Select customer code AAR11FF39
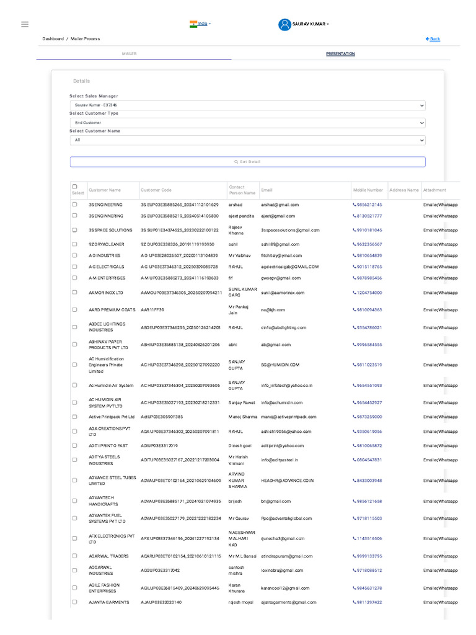This screenshot has height=635, width=476. [x=152, y=310]
